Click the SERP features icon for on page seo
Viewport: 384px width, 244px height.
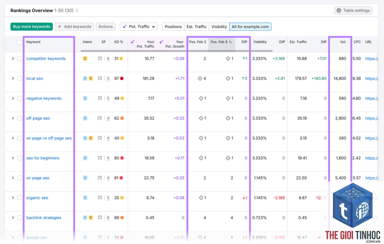(x=100, y=178)
